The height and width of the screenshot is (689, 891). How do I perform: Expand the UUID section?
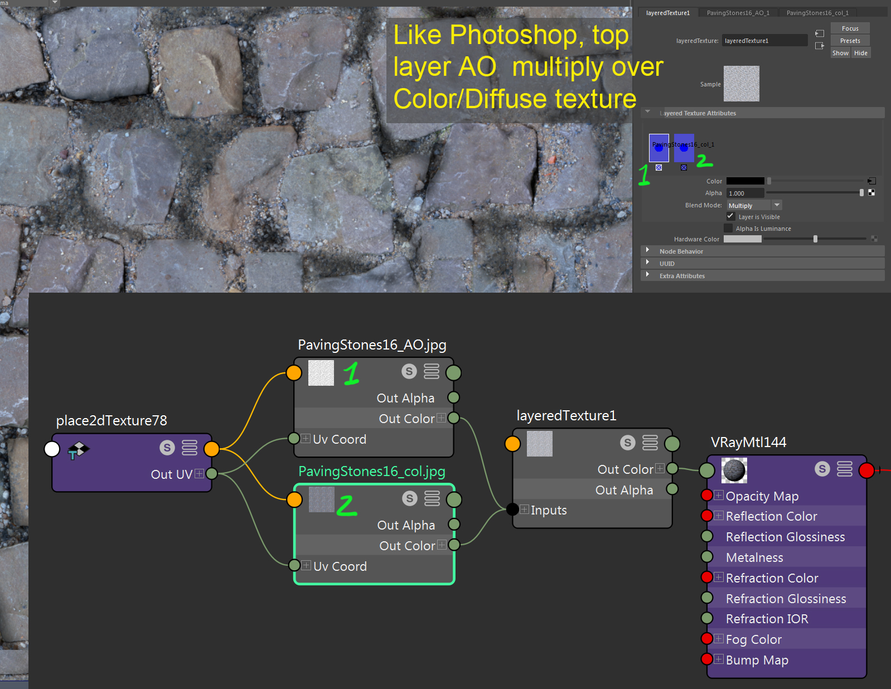pos(647,263)
